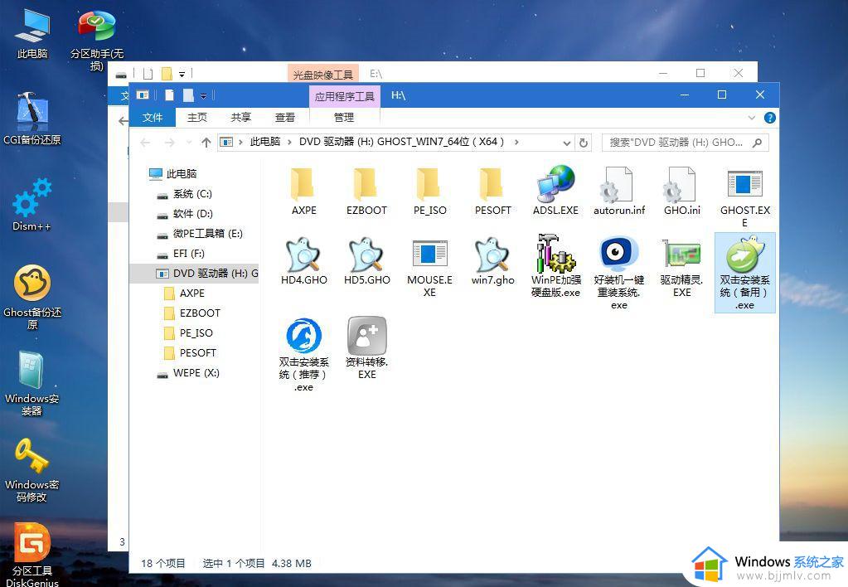Select 微PE工具箱 (E:) in tree
848x587 pixels.
click(200, 234)
